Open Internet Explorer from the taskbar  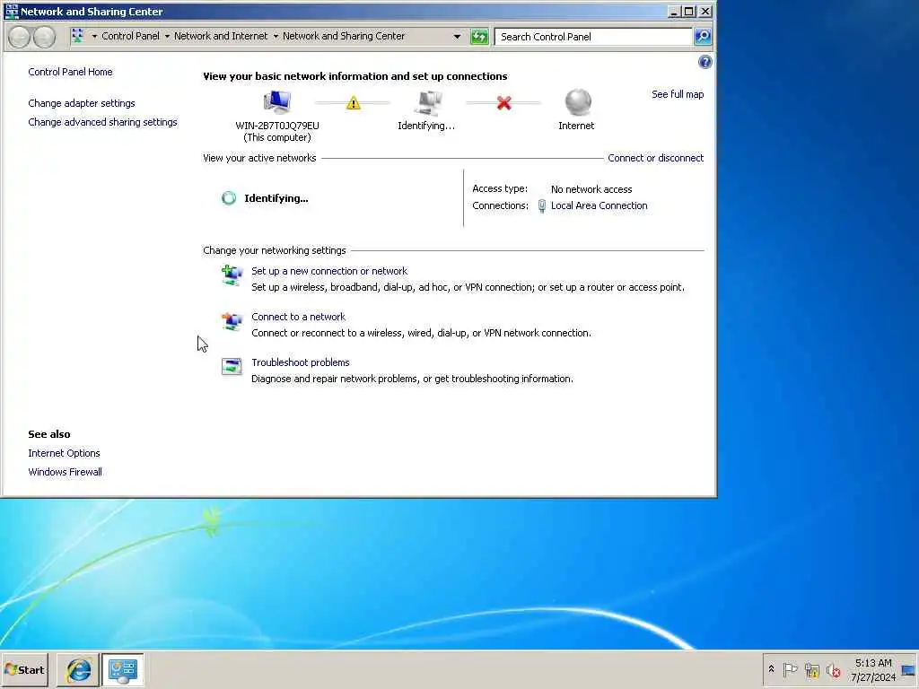tap(79, 669)
